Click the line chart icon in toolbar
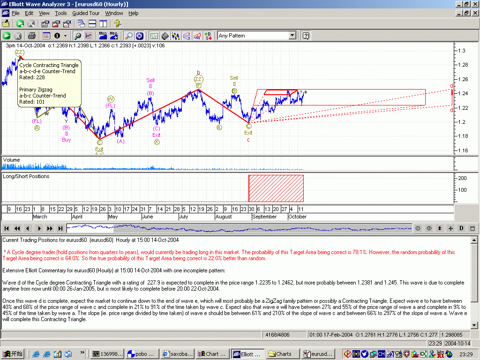Image resolution: width=480 pixels, height=360 pixels. (x=89, y=36)
